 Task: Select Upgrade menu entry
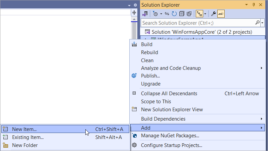pos(197,84)
